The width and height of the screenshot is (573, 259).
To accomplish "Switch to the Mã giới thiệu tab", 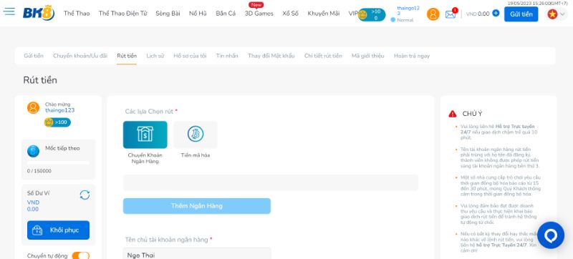I will coord(368,56).
